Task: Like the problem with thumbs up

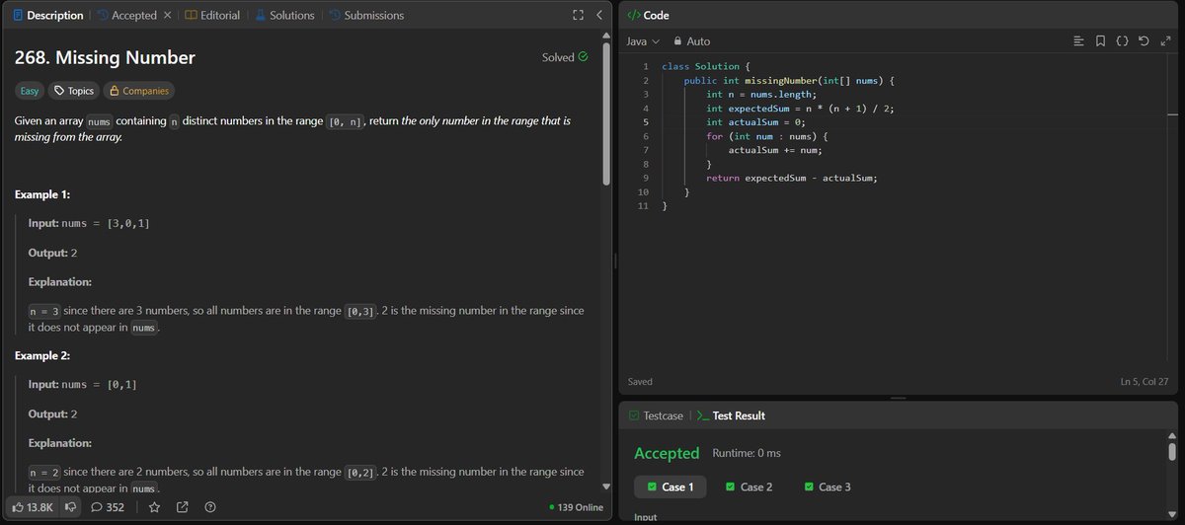Action: 33,507
